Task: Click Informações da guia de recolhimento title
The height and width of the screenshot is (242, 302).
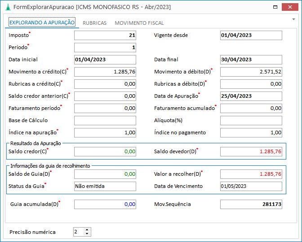Action: (50, 166)
